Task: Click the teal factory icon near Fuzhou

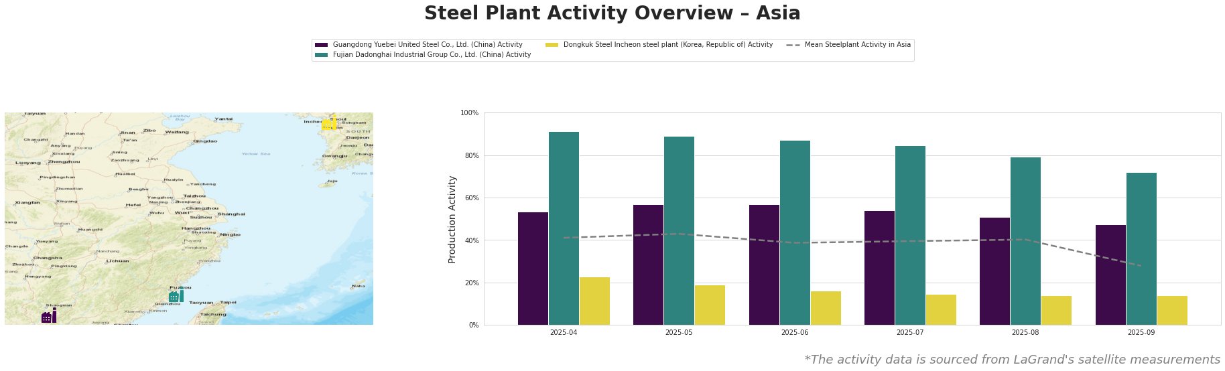Action: click(x=176, y=295)
